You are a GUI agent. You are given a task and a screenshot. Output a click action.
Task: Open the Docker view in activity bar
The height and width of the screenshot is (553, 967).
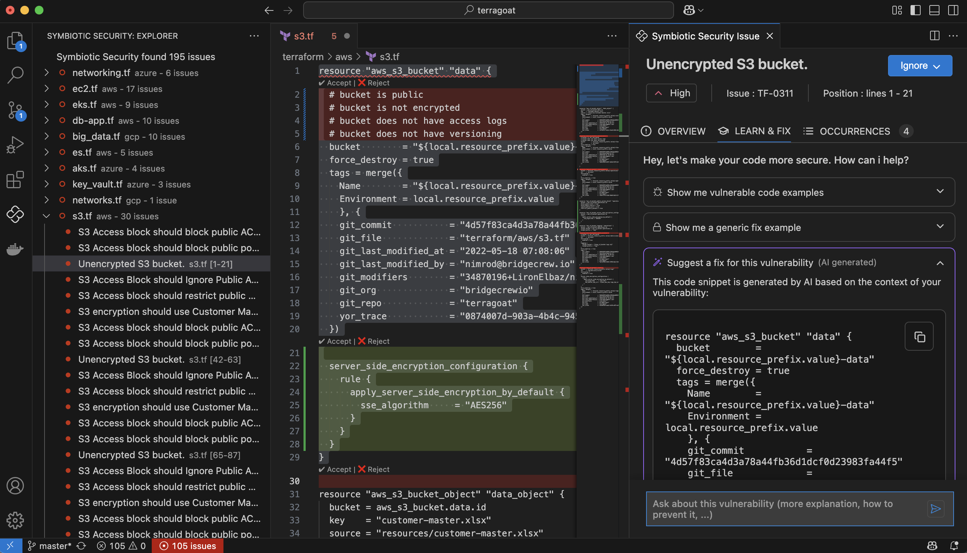15,249
